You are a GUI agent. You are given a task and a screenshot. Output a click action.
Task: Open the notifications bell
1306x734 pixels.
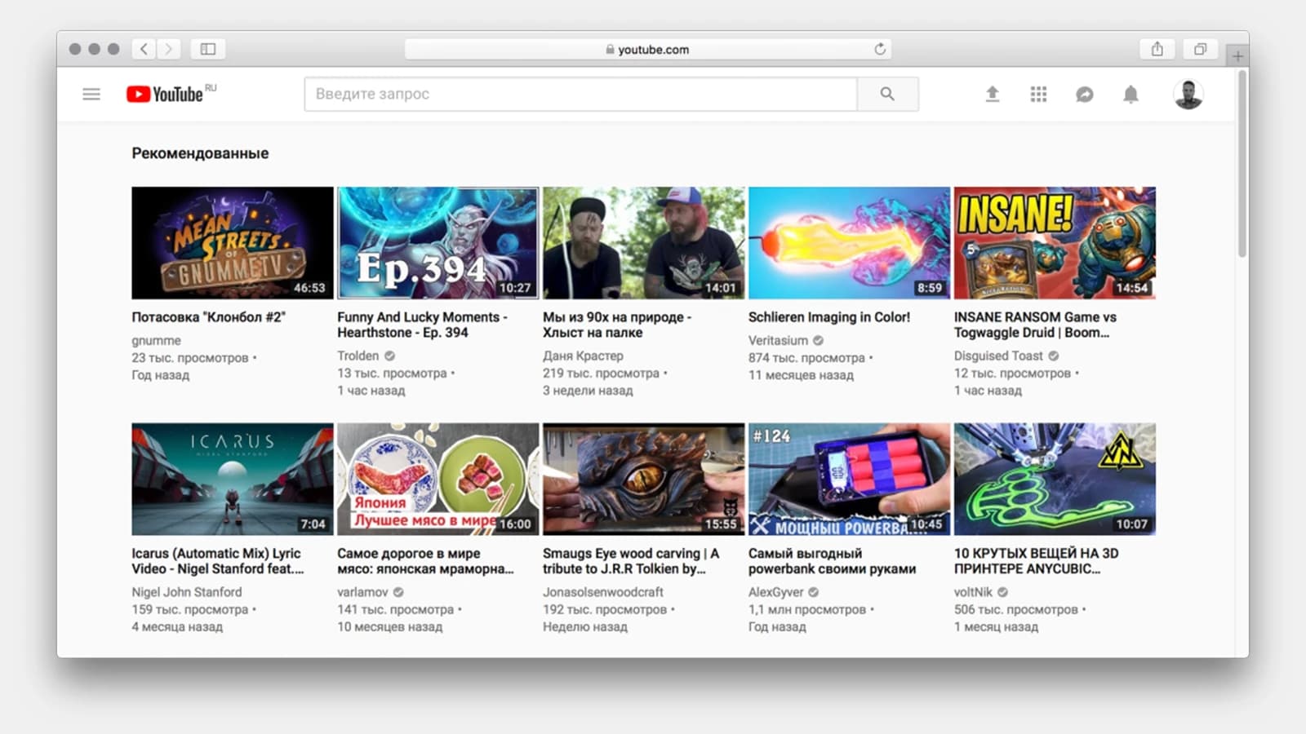(x=1131, y=95)
